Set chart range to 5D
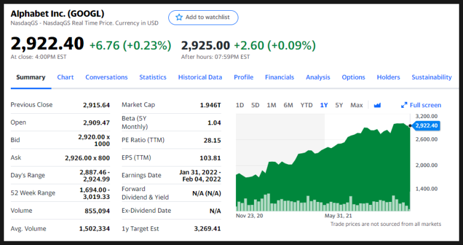 click(255, 105)
